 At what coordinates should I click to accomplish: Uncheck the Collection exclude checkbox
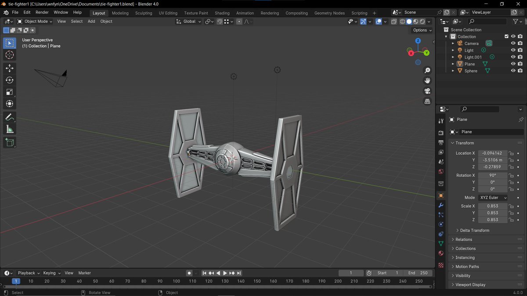point(506,36)
